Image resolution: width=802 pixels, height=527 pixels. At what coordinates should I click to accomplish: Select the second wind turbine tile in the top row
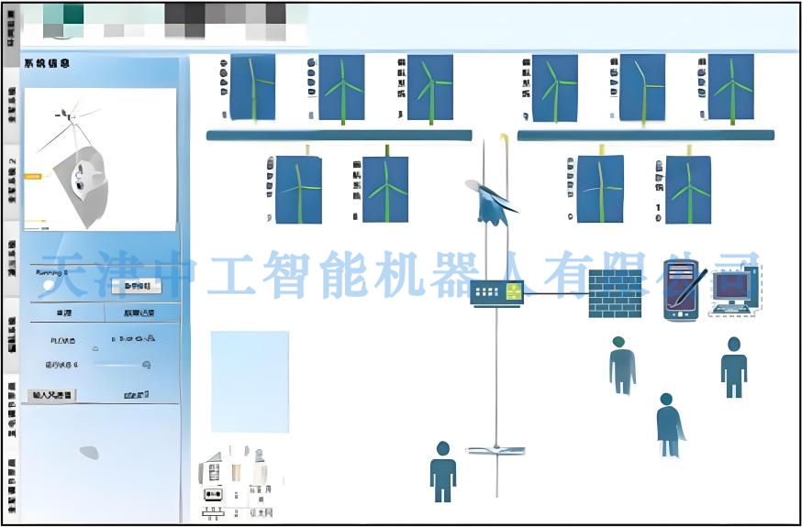341,87
